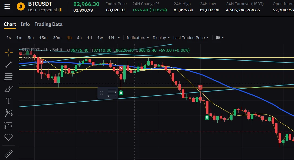This screenshot has width=294, height=160.
Task: Select the ruler measure tool
Action: [x=9, y=154]
